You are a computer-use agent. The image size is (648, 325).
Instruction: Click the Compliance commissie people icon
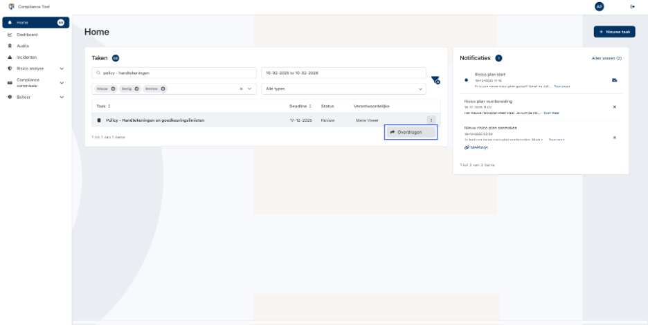point(10,82)
